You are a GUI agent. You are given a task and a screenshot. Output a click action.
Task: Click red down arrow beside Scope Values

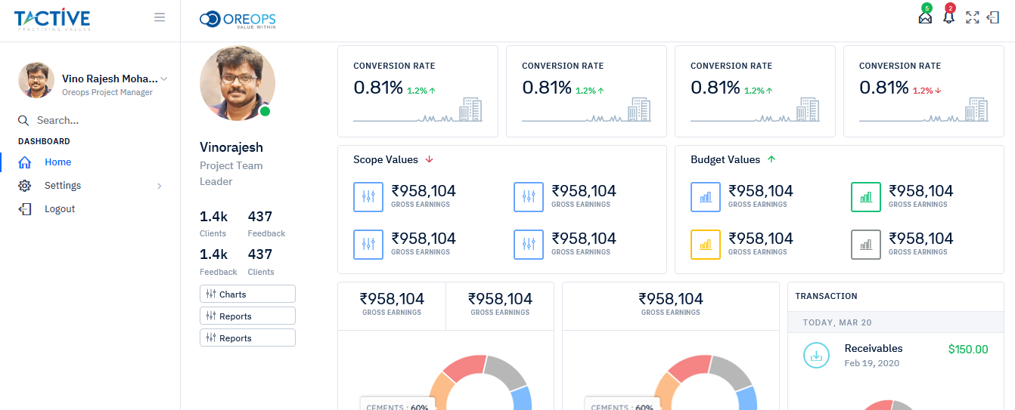tap(429, 159)
